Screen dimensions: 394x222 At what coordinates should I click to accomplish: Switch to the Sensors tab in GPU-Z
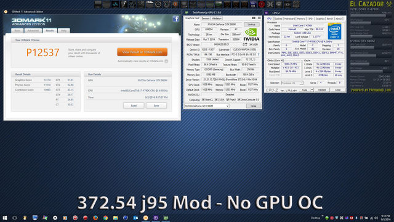point(206,18)
